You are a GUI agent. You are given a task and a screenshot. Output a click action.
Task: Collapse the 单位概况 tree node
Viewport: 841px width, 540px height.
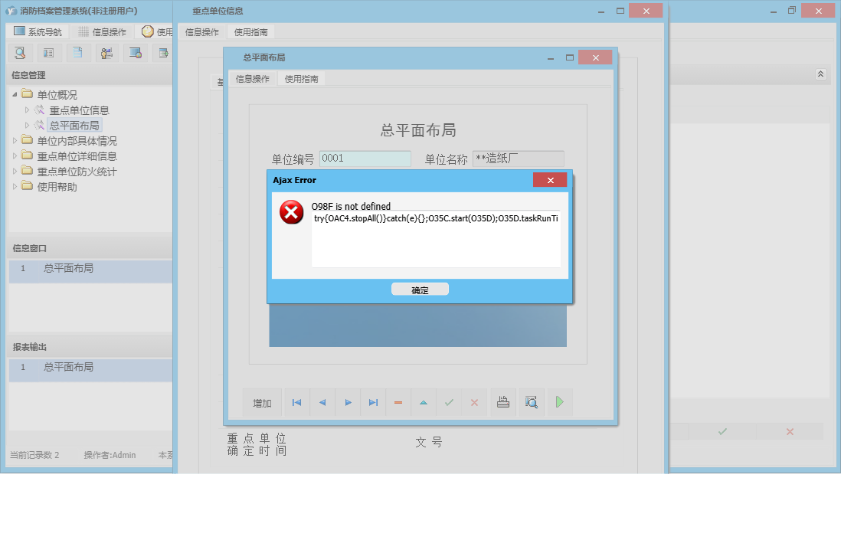[15, 95]
